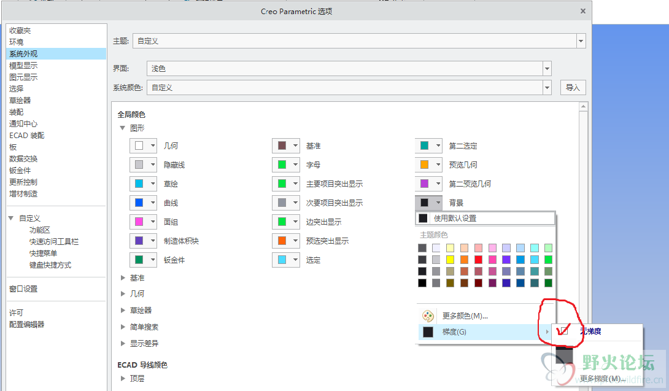Select 配置编辑器 in sidebar

pos(27,325)
